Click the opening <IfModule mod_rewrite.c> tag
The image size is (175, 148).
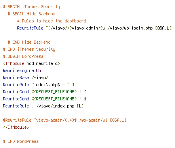click(32, 63)
